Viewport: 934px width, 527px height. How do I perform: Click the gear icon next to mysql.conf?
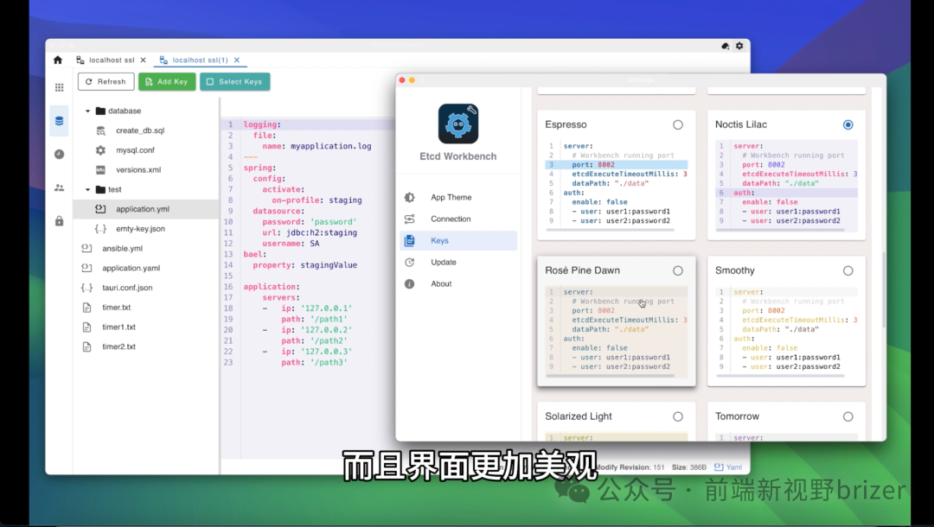pos(99,149)
